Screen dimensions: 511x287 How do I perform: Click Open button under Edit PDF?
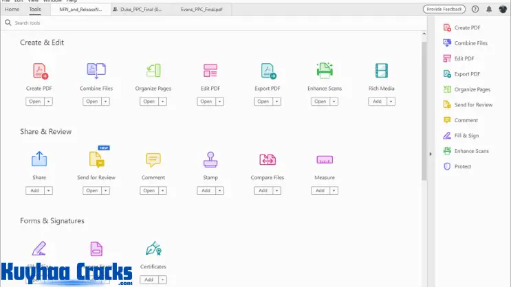point(206,102)
